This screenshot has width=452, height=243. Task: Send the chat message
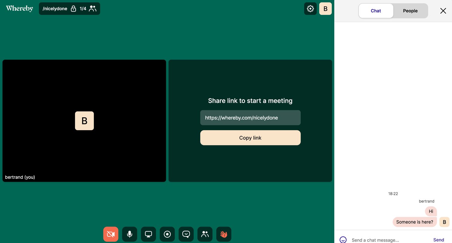coord(439,240)
